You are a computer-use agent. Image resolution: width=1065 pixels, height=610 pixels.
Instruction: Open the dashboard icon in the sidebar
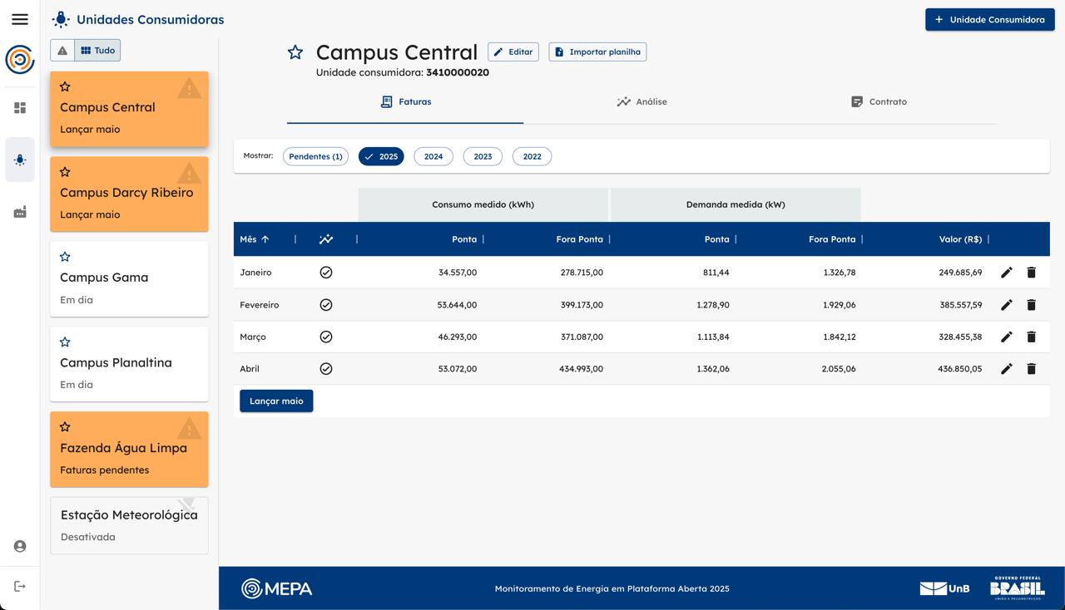click(x=20, y=108)
